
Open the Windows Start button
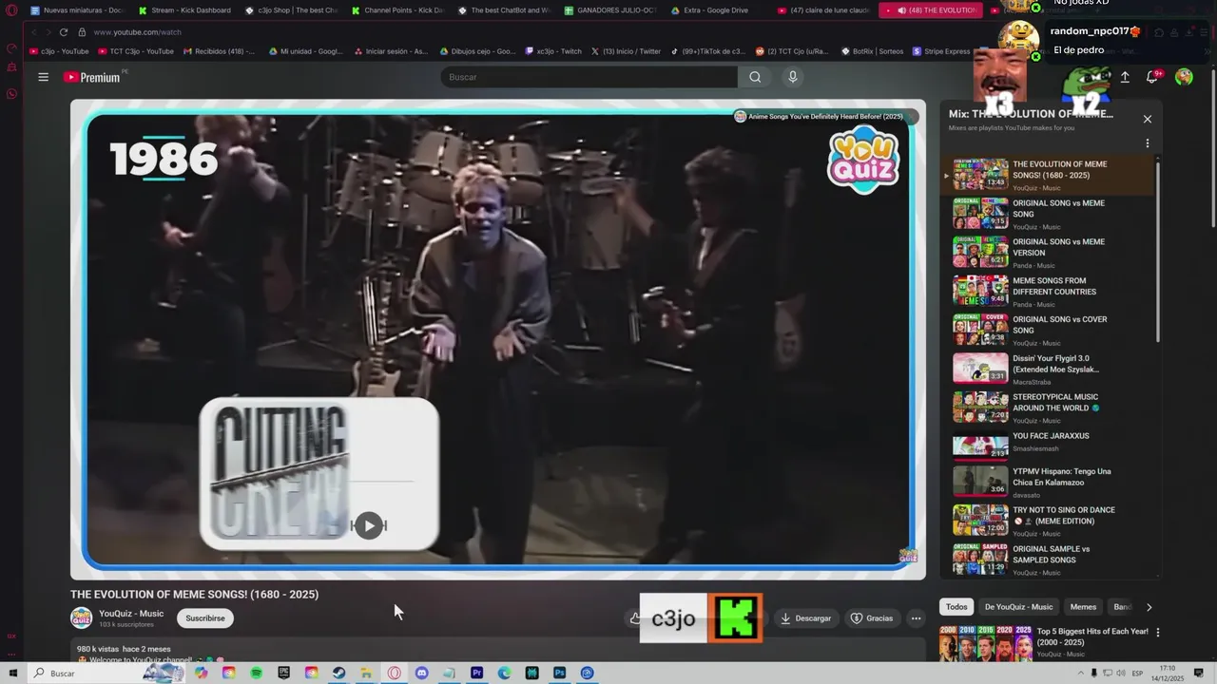(13, 674)
